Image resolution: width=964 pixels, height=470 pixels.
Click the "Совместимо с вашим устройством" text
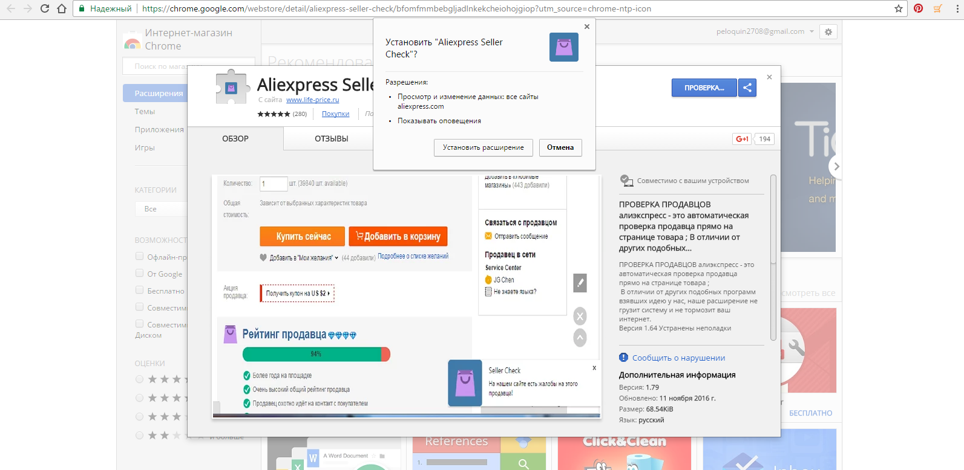click(693, 181)
